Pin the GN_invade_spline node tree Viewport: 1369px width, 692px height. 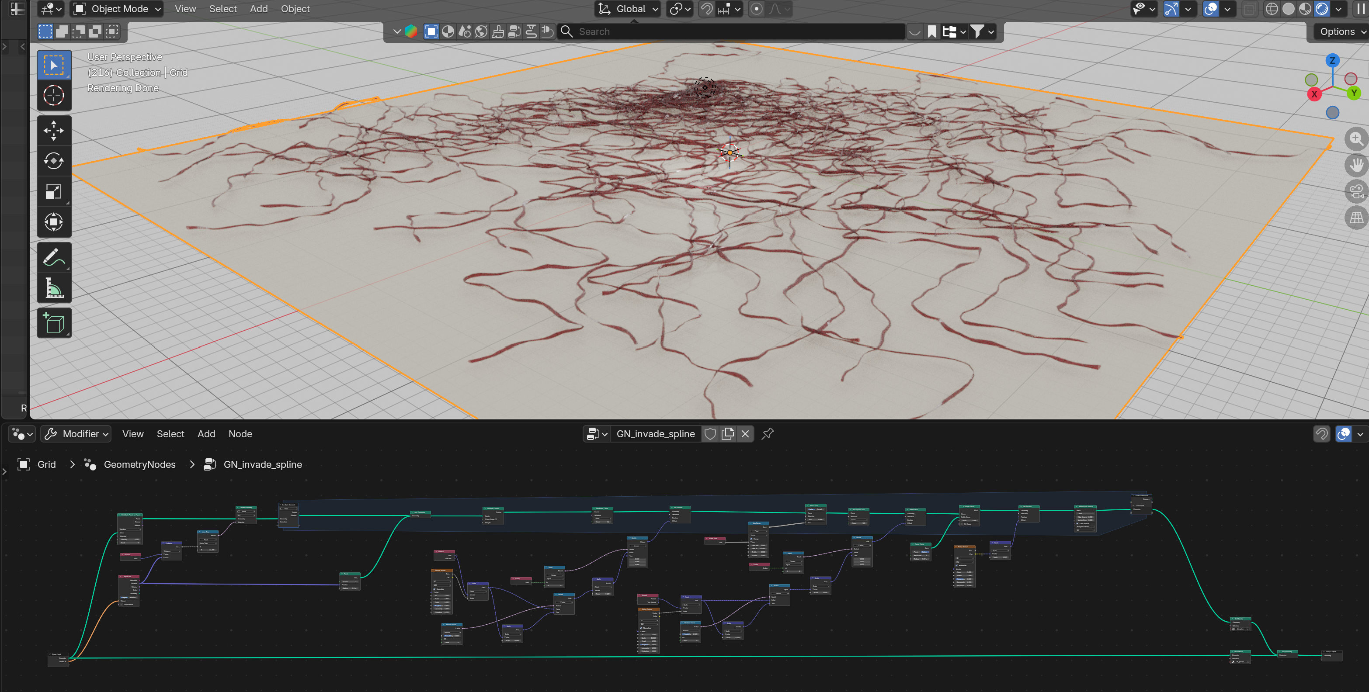[768, 434]
